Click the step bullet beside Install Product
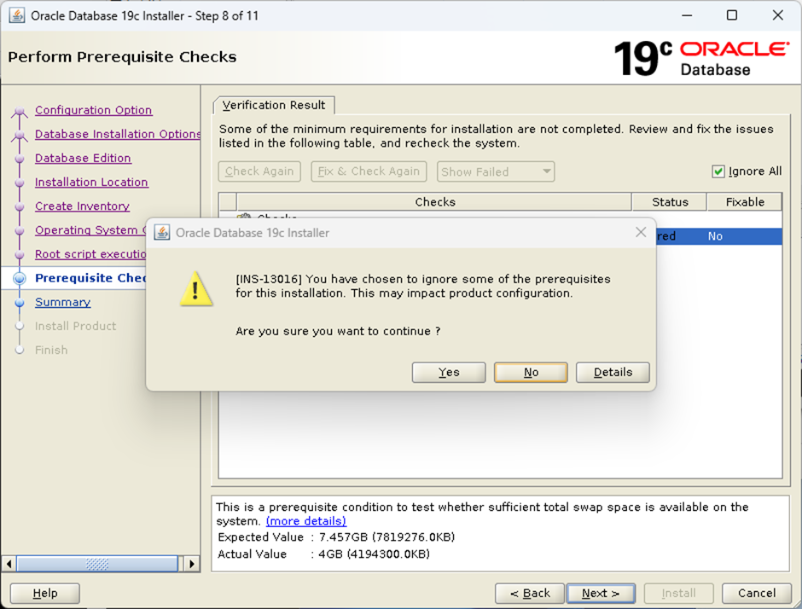The image size is (802, 609). [20, 326]
